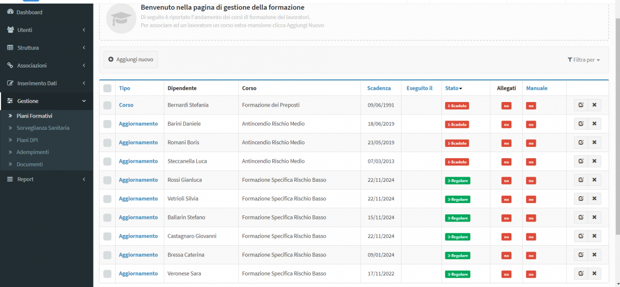The image size is (620, 287).
Task: Click the 09/06/1991 expiry date cell
Action: pos(381,105)
